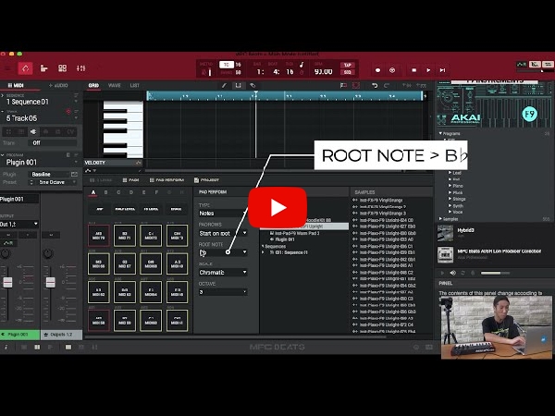Viewport: 555px width, 416px height.
Task: Open the Main mode home icon
Action: coord(26,68)
